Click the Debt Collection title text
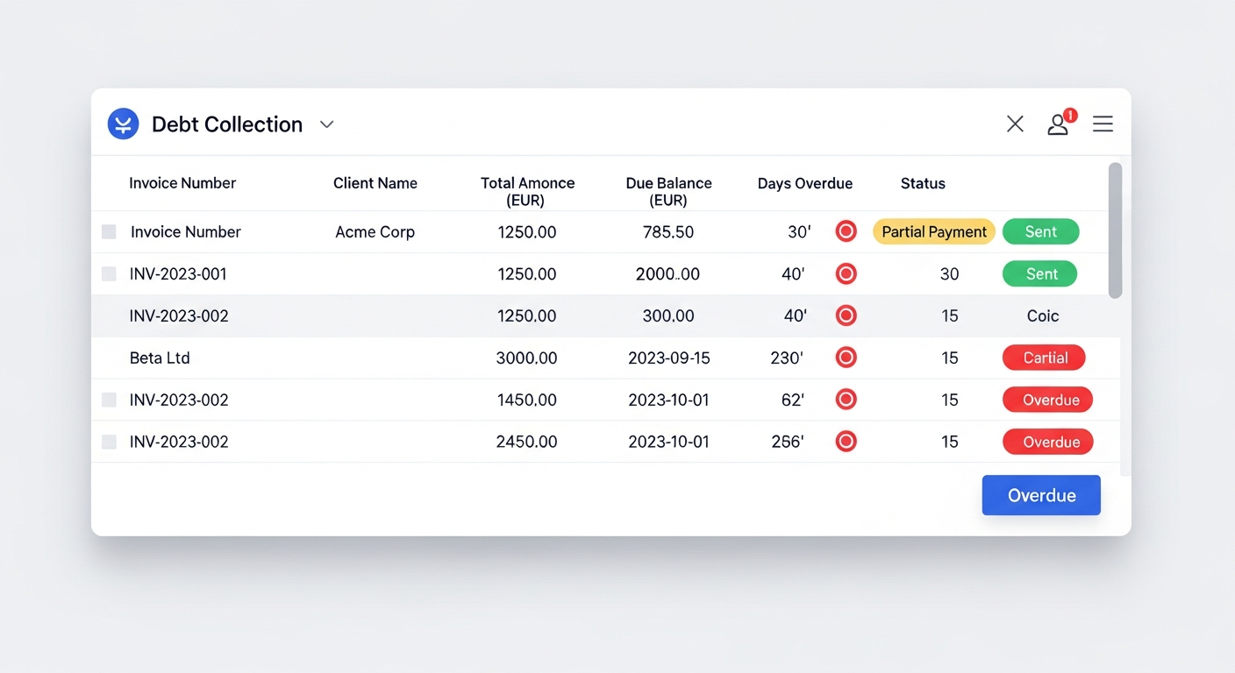 (227, 124)
